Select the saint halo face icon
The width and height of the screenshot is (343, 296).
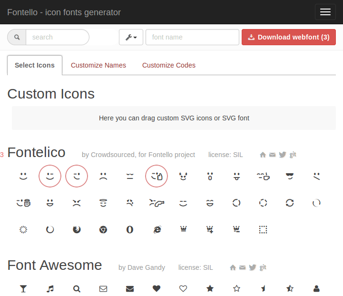(x=103, y=203)
